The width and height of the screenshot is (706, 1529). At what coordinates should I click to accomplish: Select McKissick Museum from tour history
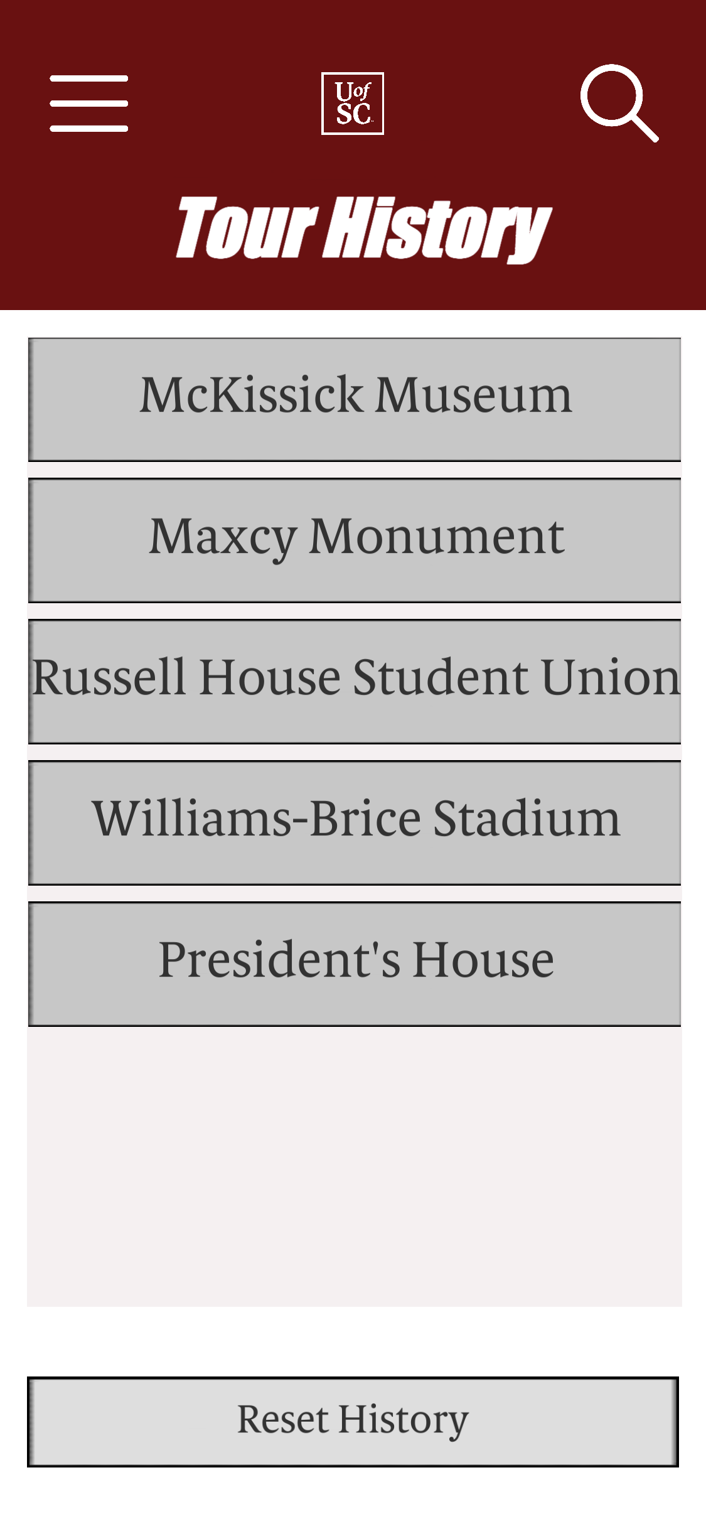point(355,399)
